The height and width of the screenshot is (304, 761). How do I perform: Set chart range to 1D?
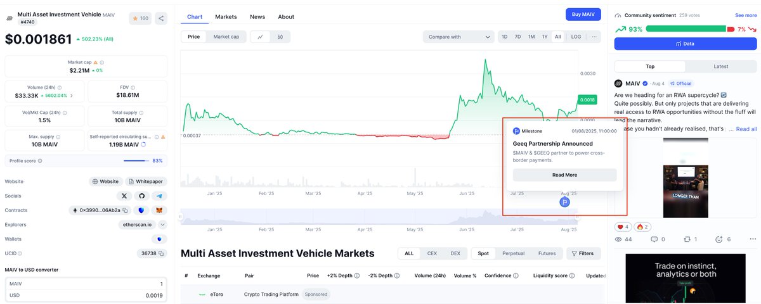pyautogui.click(x=505, y=37)
